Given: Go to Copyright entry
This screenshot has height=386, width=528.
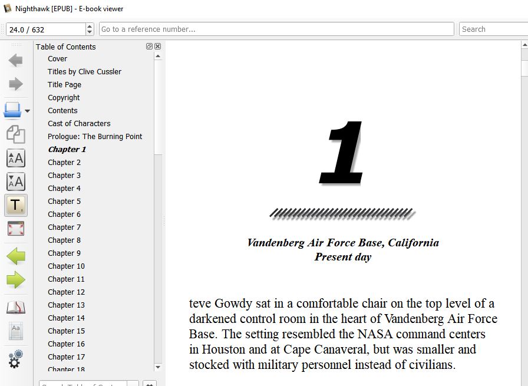Looking at the screenshot, I should coord(64,98).
